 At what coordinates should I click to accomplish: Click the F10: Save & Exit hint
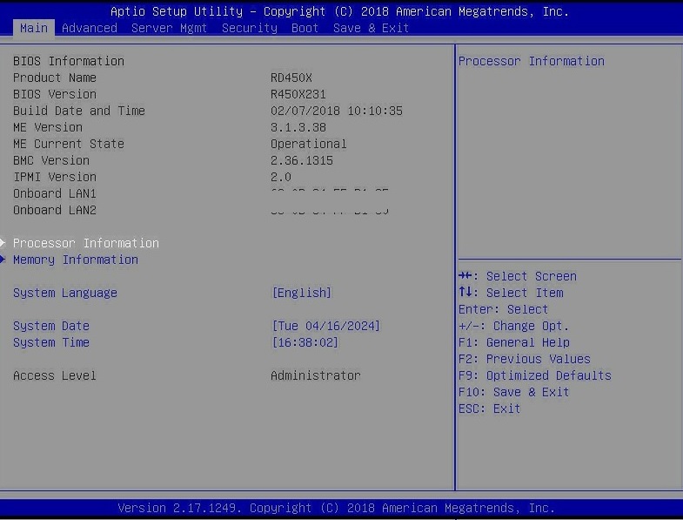tap(514, 392)
